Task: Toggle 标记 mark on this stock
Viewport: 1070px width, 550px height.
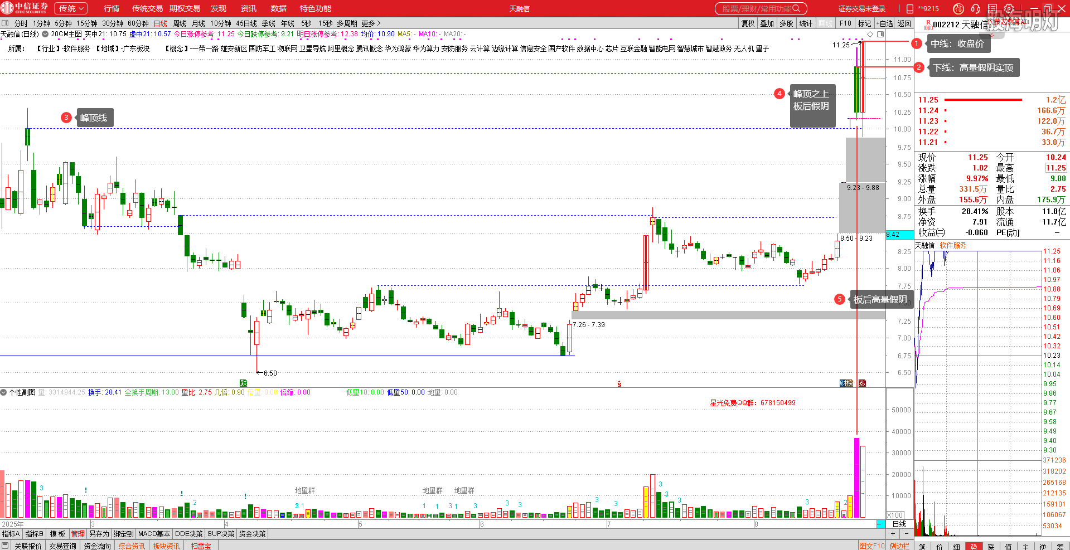Action: click(864, 23)
